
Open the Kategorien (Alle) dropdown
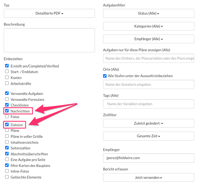[149, 26]
